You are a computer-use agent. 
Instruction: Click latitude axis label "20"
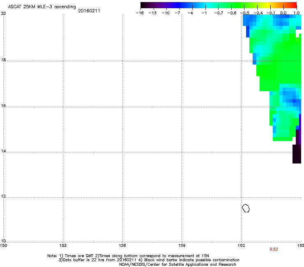[3, 14]
